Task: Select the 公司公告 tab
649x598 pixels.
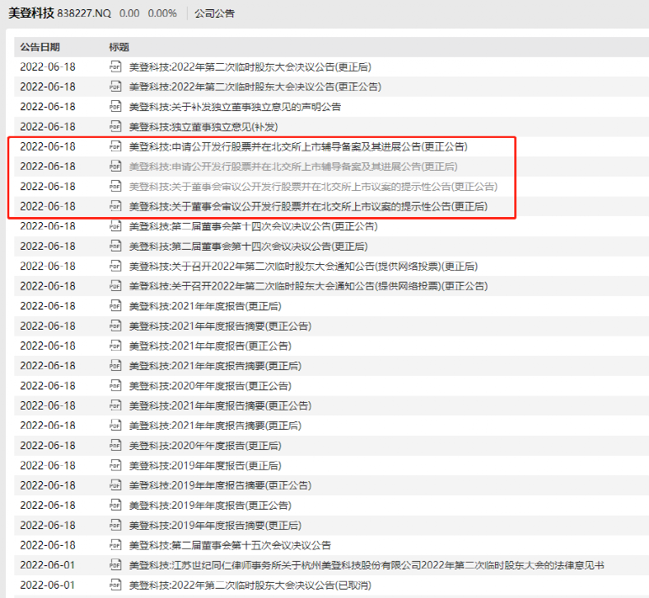Action: point(215,13)
